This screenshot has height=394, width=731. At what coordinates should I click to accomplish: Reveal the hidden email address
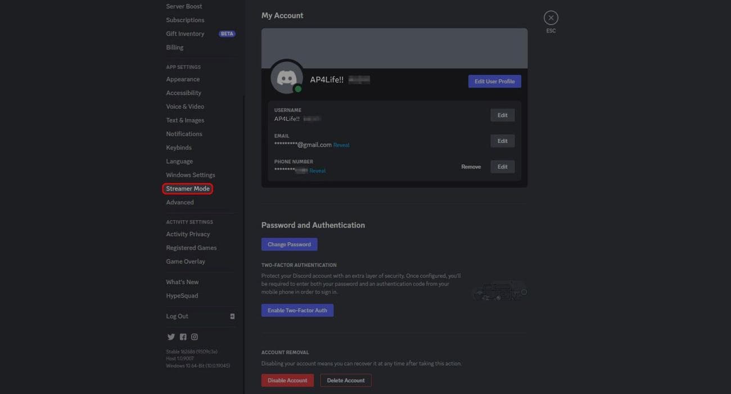[x=341, y=144]
